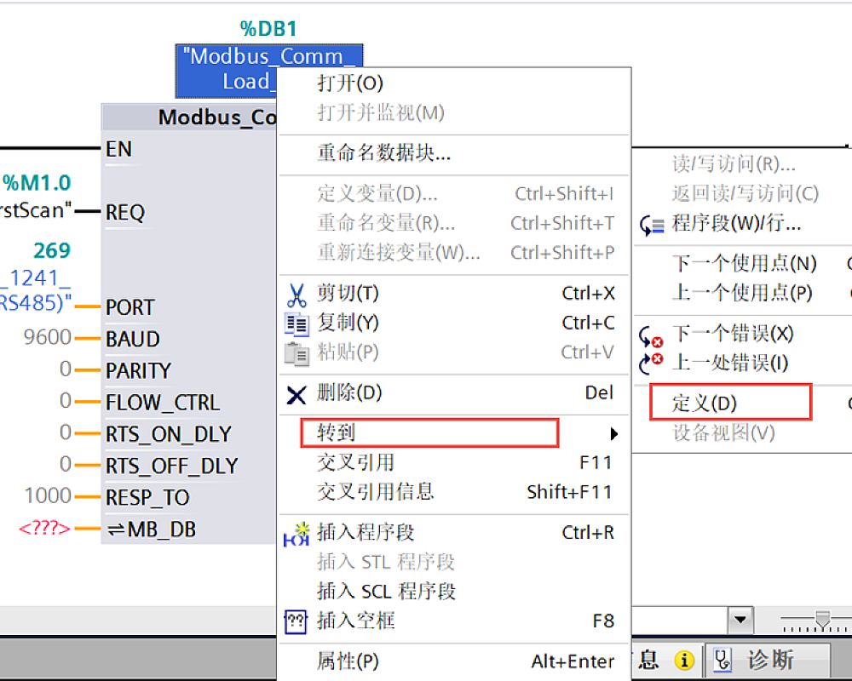Select 重命名数据块... menu entry
Screen dimensions: 852x681
click(x=384, y=153)
